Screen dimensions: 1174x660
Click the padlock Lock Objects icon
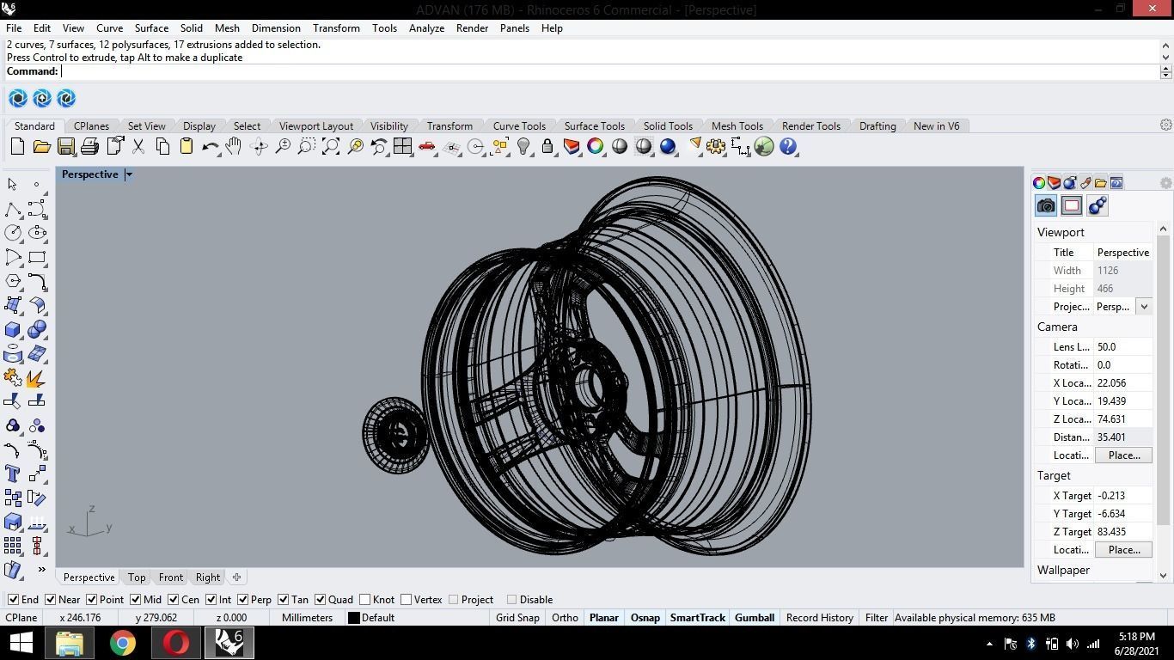(547, 147)
